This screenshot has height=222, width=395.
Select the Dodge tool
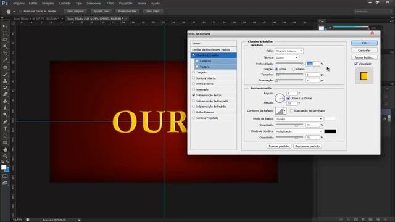5,115
